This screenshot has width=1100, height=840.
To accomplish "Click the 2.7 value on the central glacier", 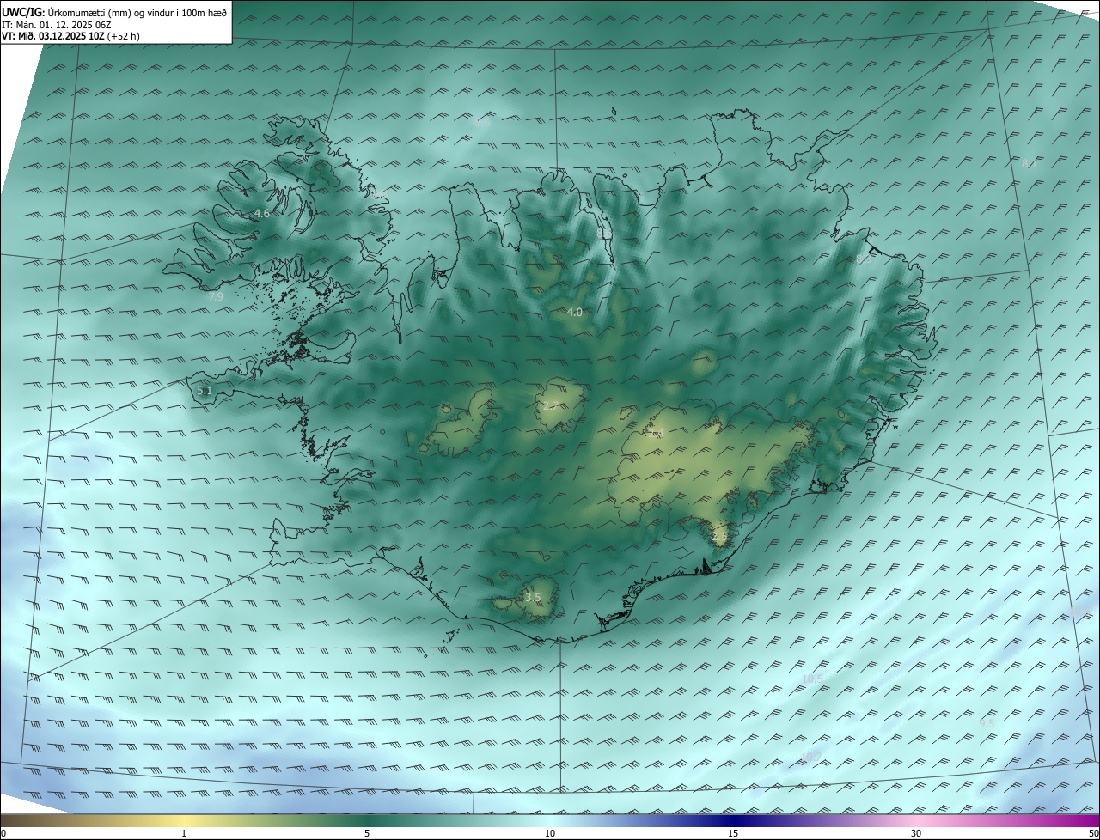I will (551, 405).
